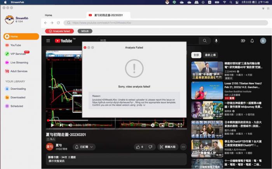Open the StreamFab menu in the menu bar
Viewport: 272px width, 169px height.
17,2
